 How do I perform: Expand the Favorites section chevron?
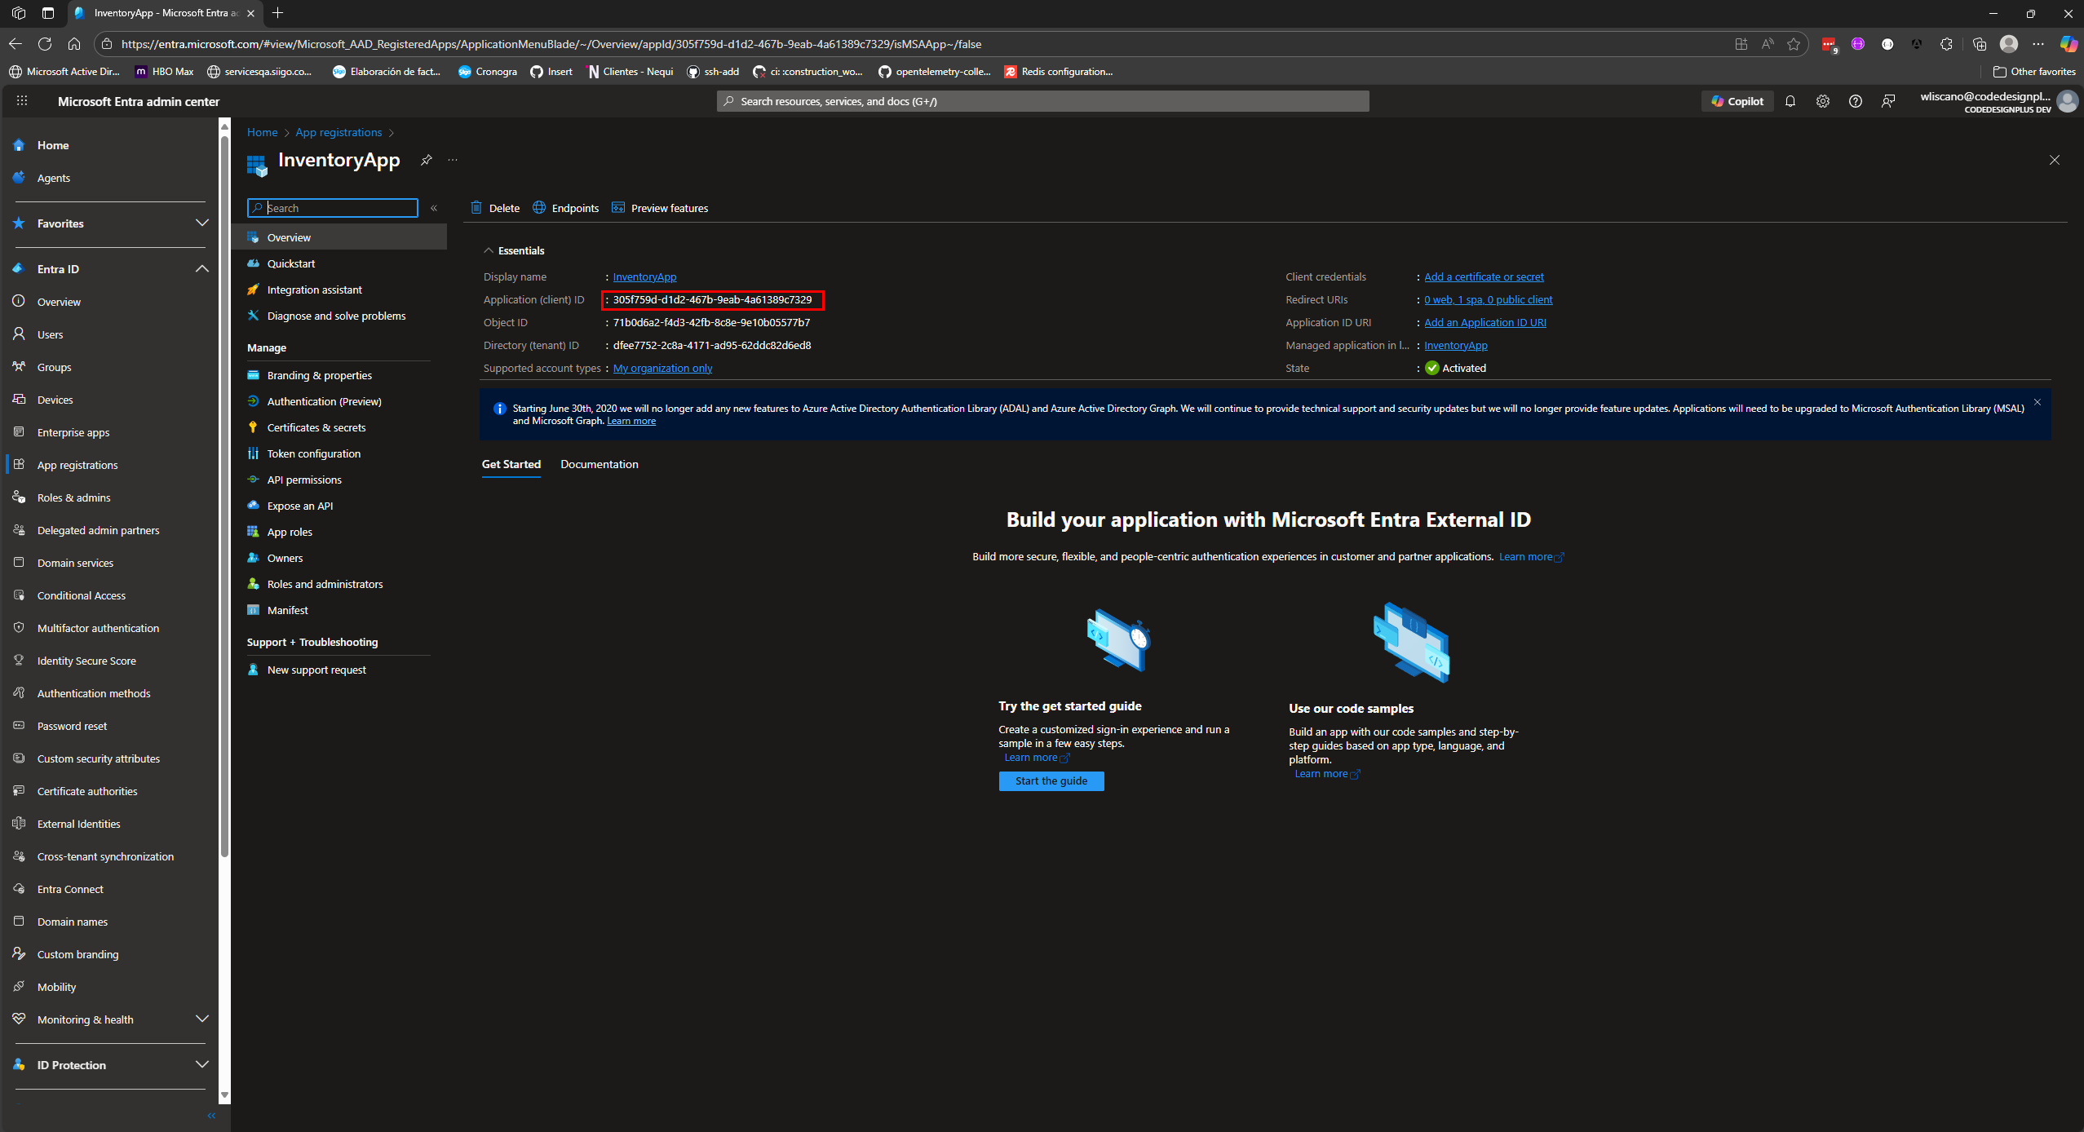tap(202, 223)
